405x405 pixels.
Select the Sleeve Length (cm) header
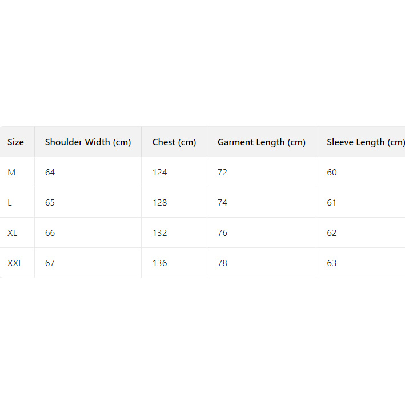366,142
